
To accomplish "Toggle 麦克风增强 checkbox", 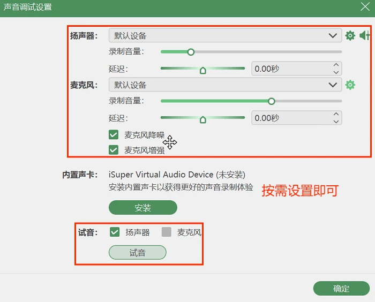I will click(x=114, y=150).
